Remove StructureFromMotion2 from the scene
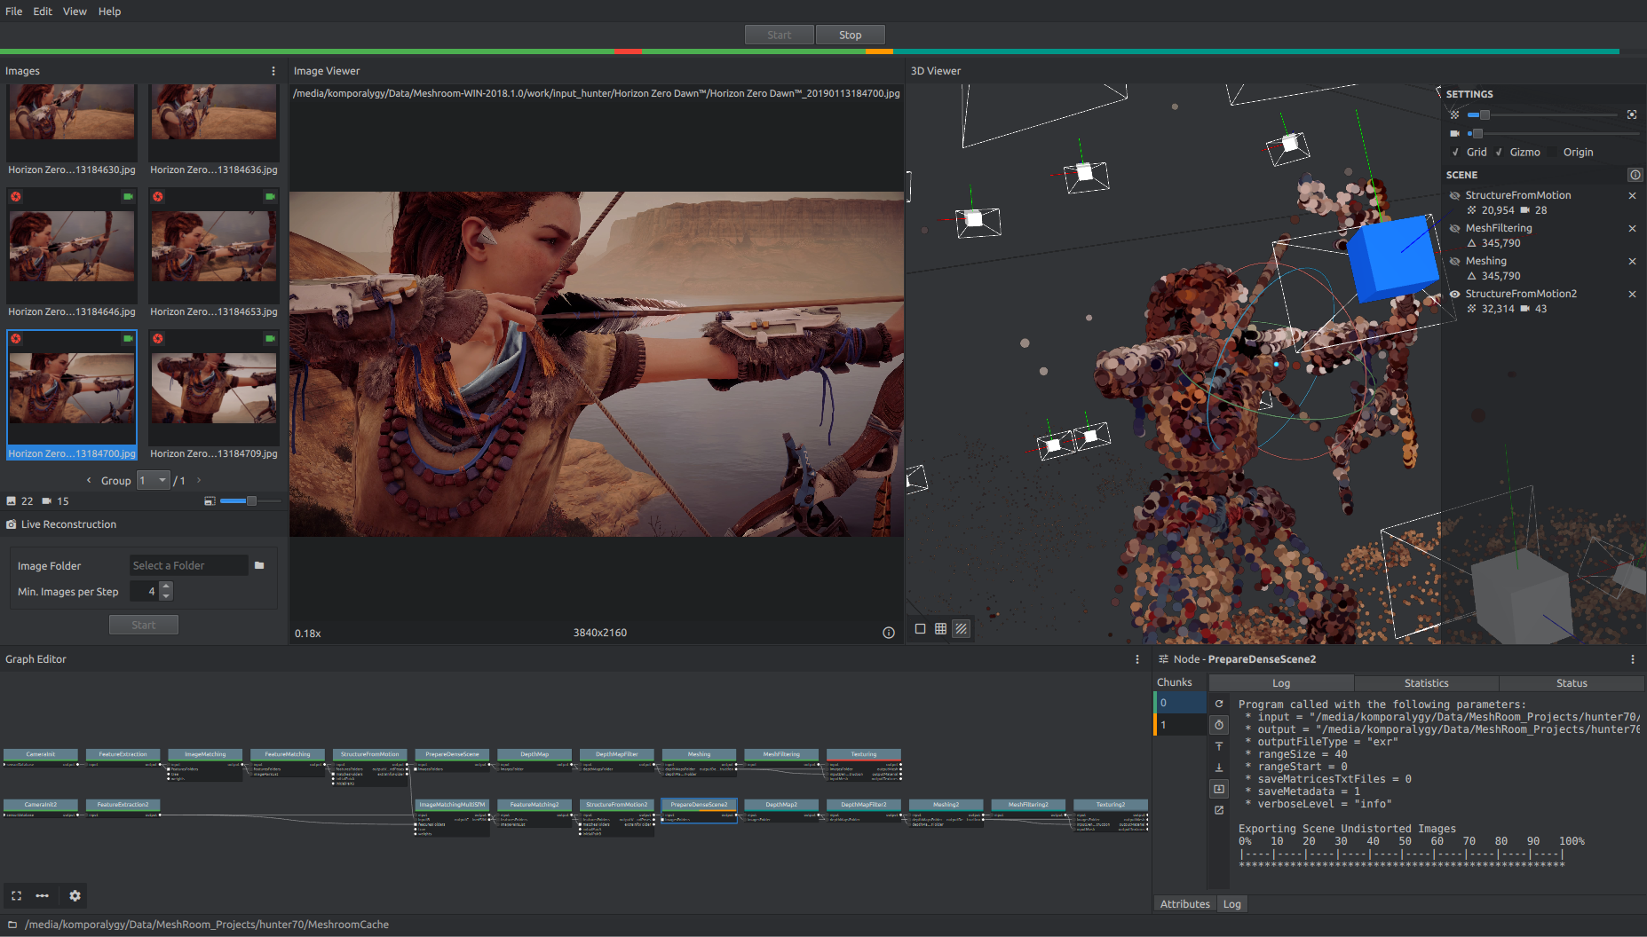Image resolution: width=1647 pixels, height=937 pixels. click(1632, 294)
